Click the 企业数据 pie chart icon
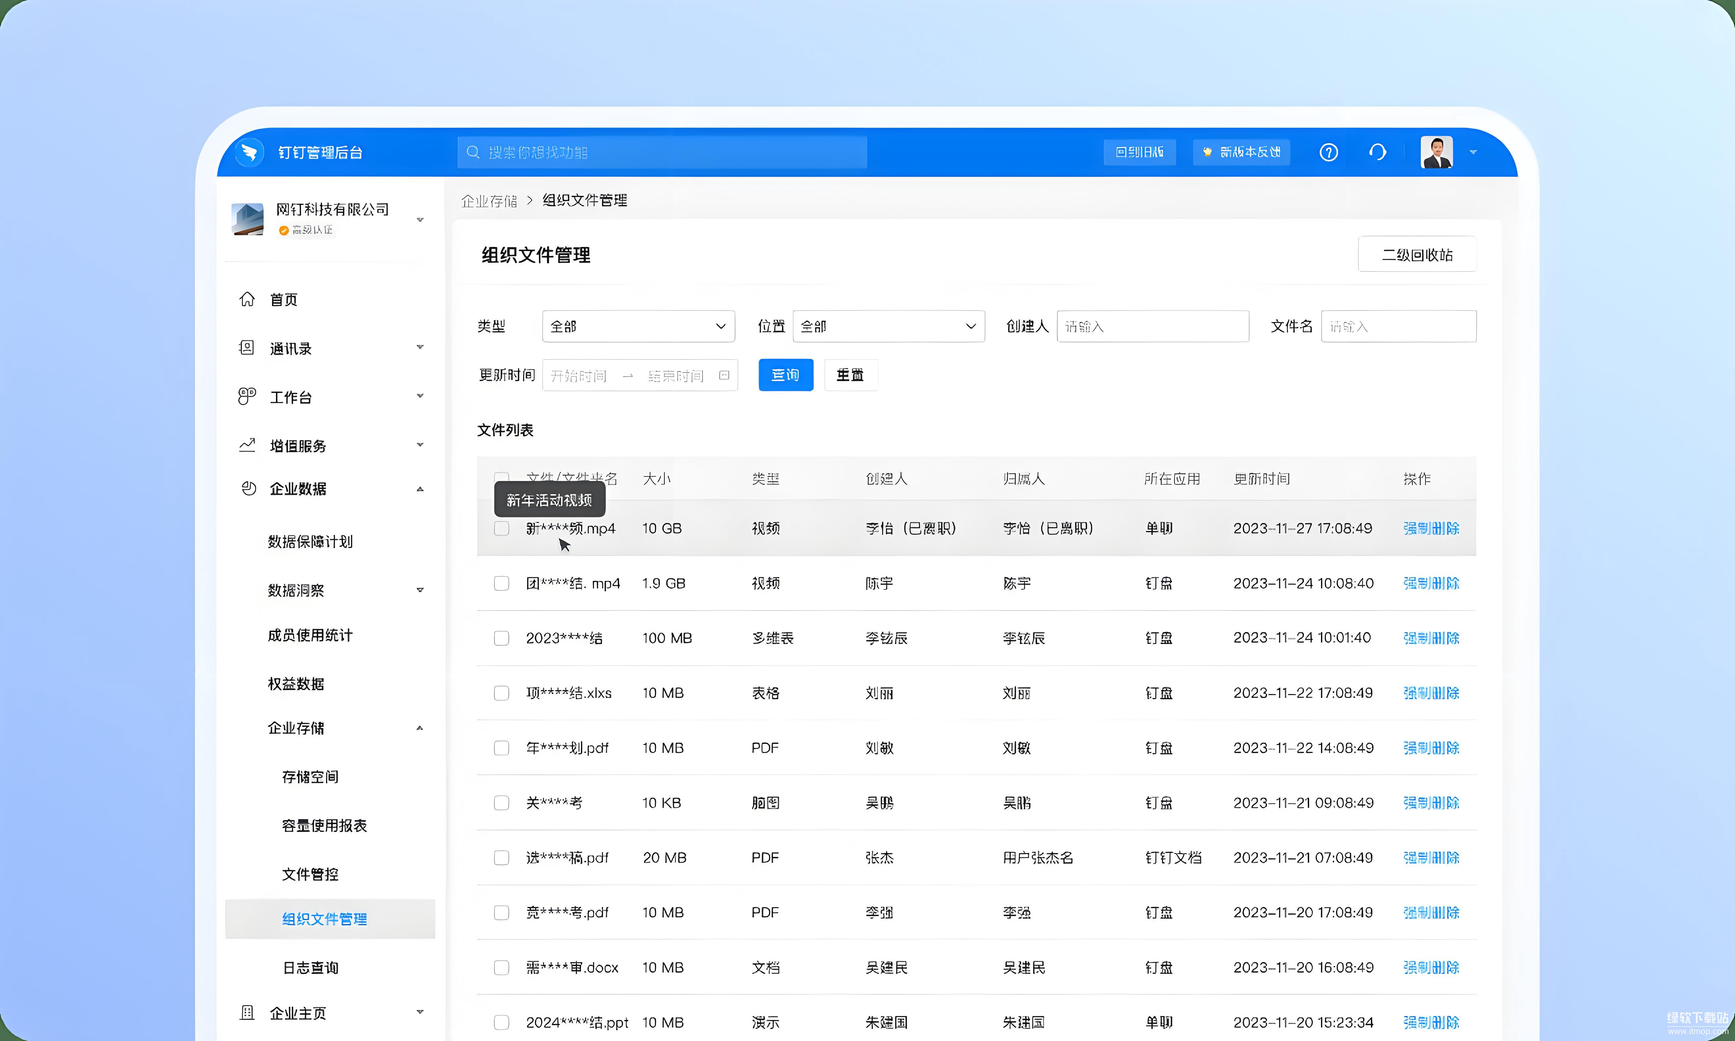 click(248, 489)
